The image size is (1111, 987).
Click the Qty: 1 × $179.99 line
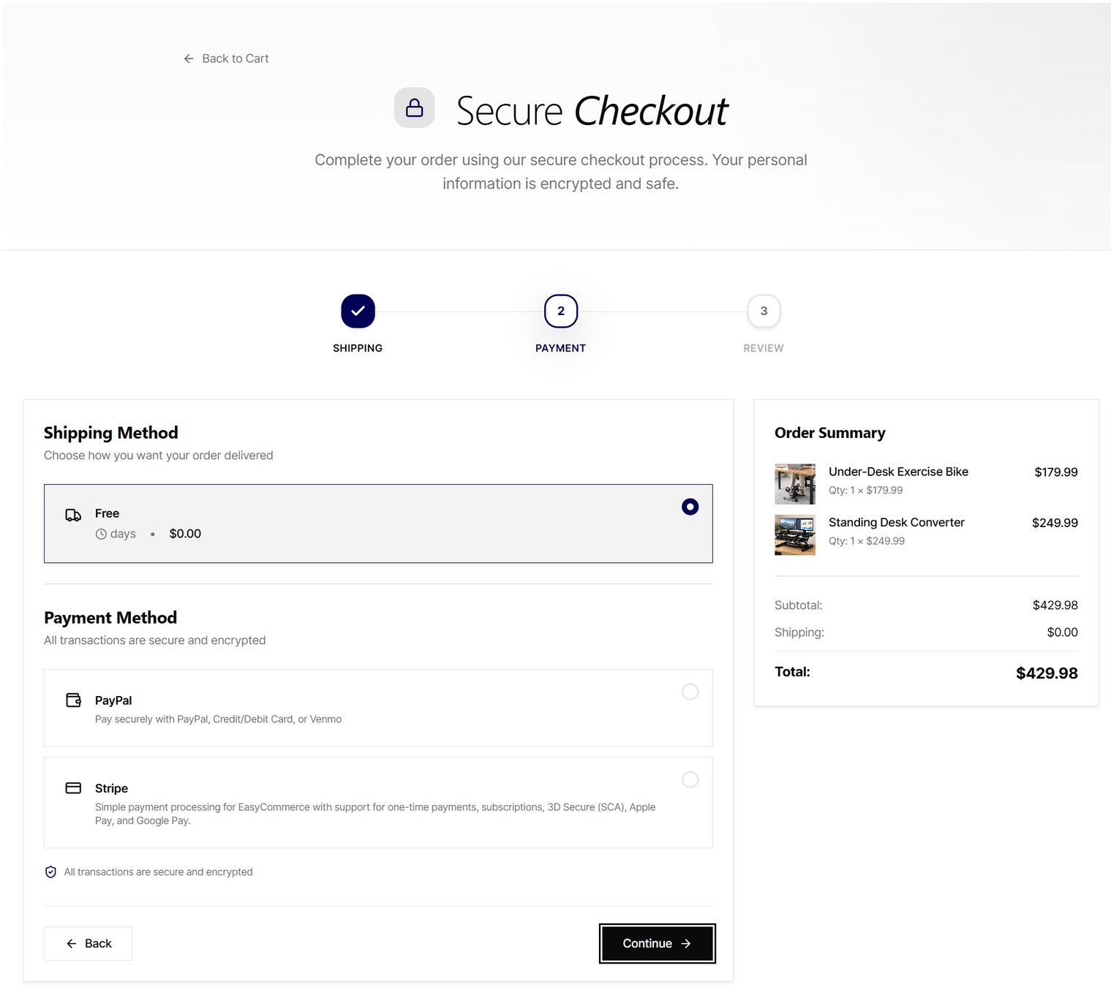tap(866, 491)
